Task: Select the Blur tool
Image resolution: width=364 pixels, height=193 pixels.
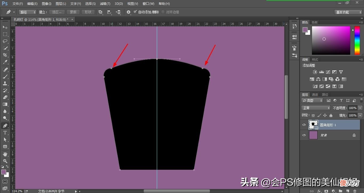Action: coord(5,111)
